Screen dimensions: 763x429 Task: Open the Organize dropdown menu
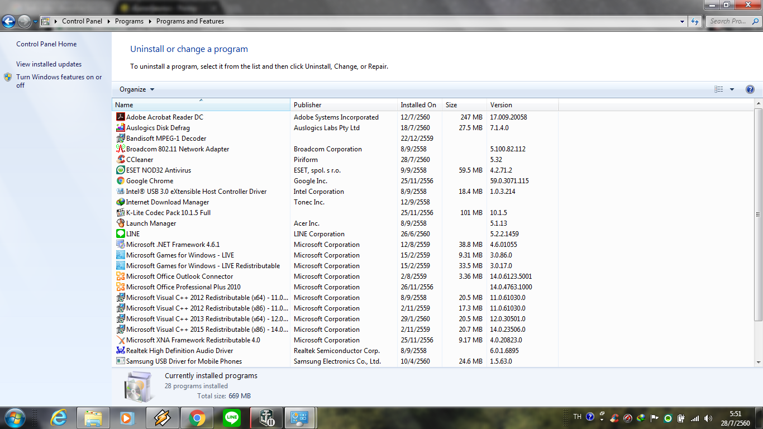136,89
